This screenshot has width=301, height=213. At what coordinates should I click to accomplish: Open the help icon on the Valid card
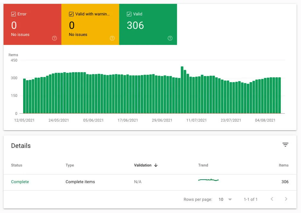tap(170, 38)
